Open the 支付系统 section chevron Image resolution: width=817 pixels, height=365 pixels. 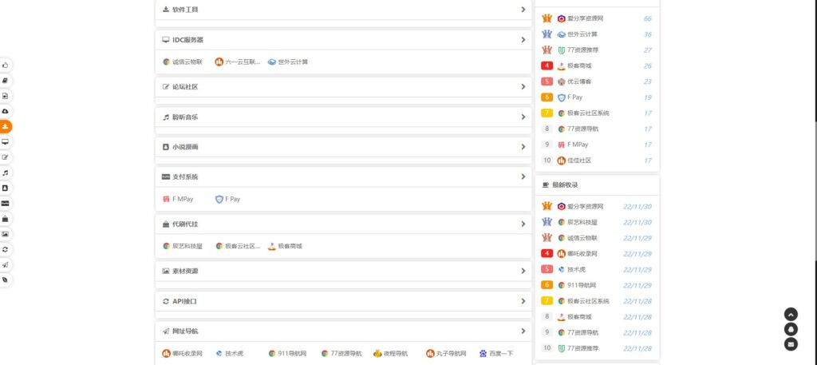523,177
